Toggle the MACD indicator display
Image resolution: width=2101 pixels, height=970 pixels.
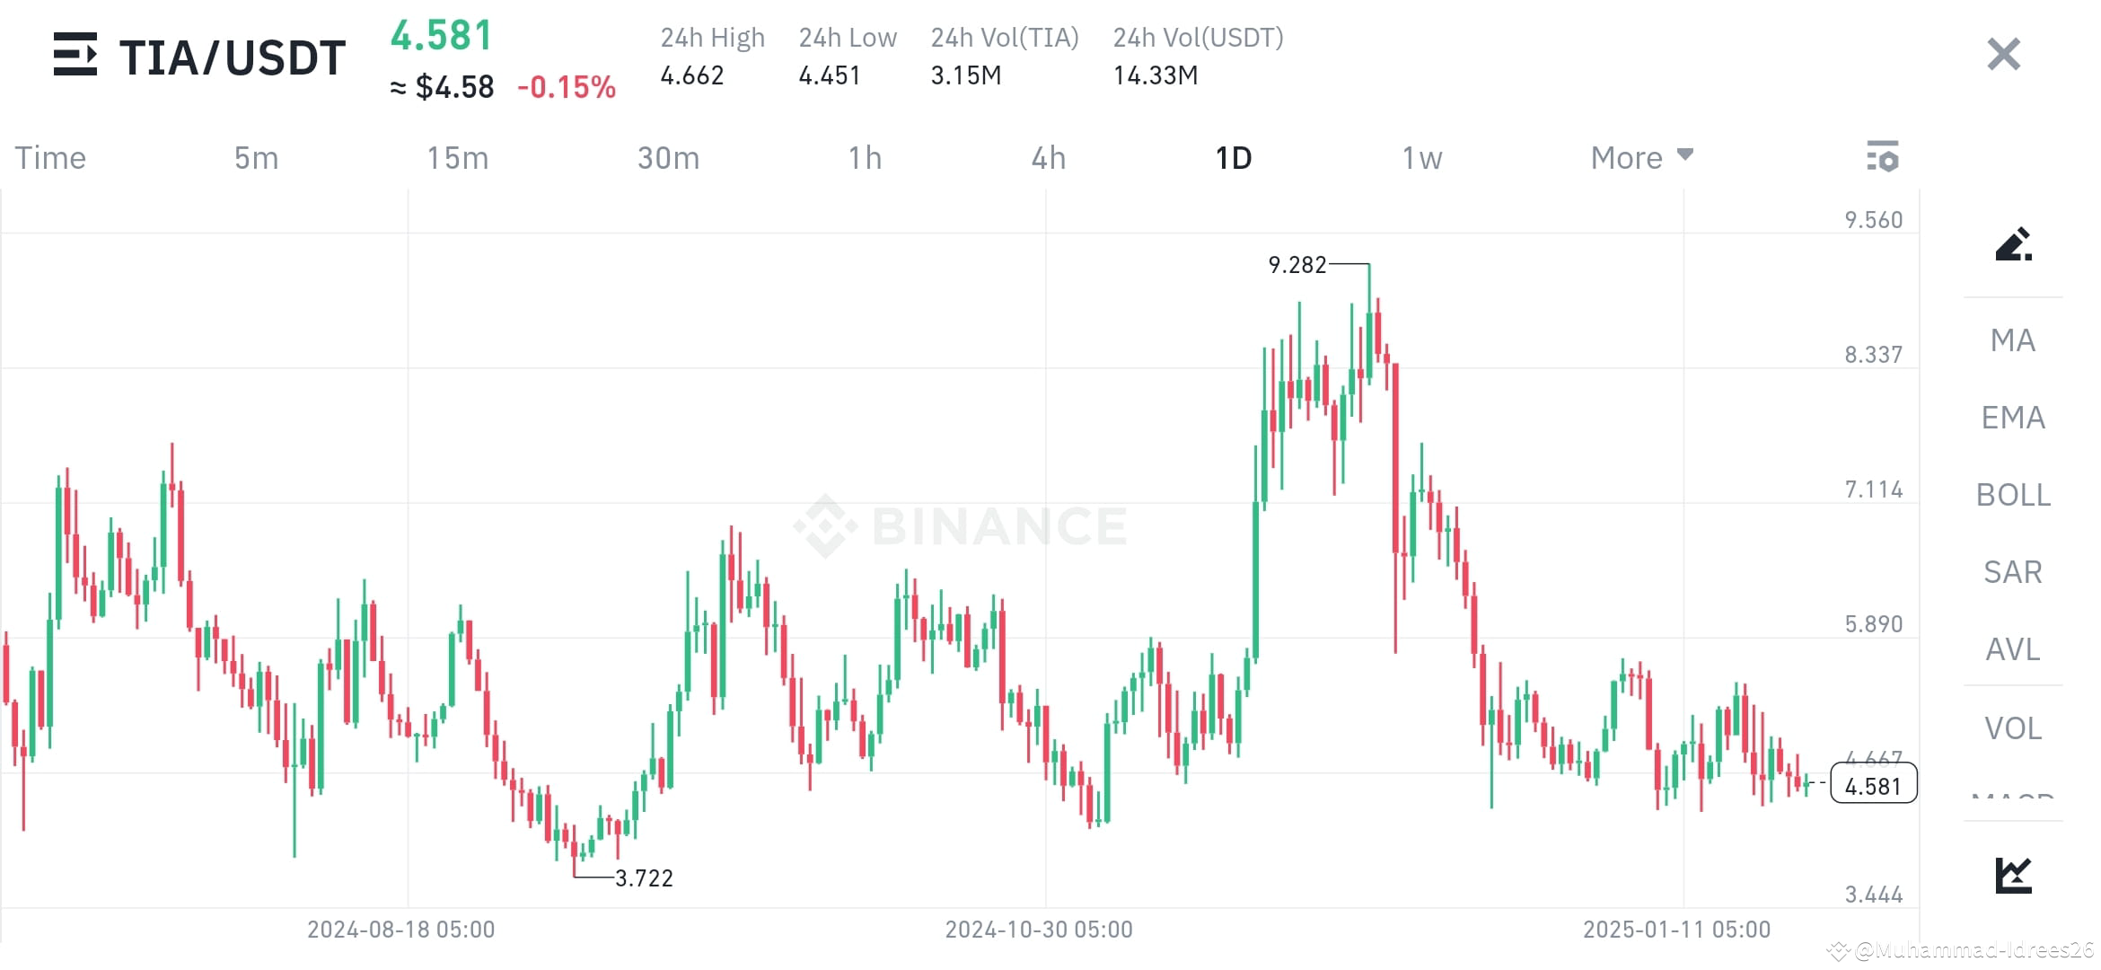(x=2013, y=799)
